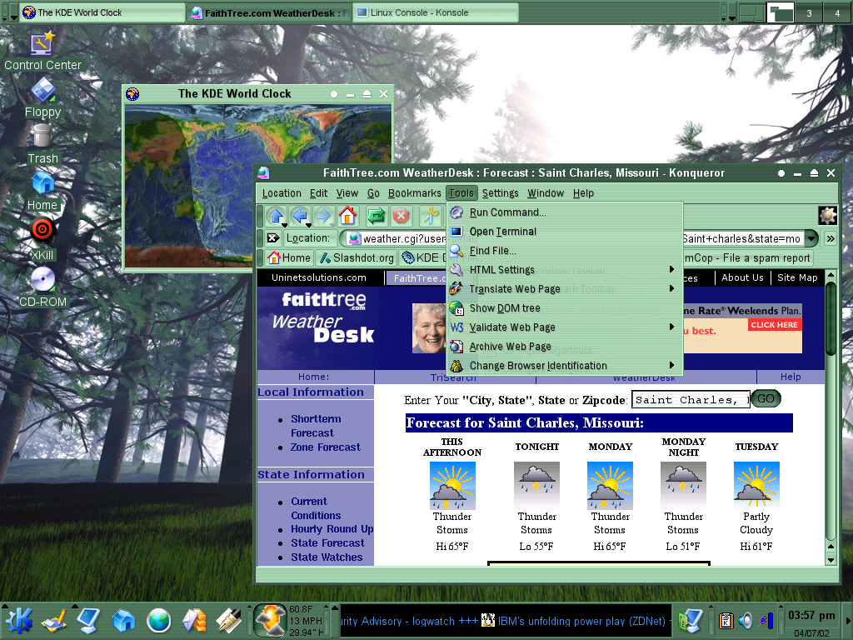The image size is (853, 640).
Task: Select the XKill desktop icon
Action: click(x=42, y=240)
